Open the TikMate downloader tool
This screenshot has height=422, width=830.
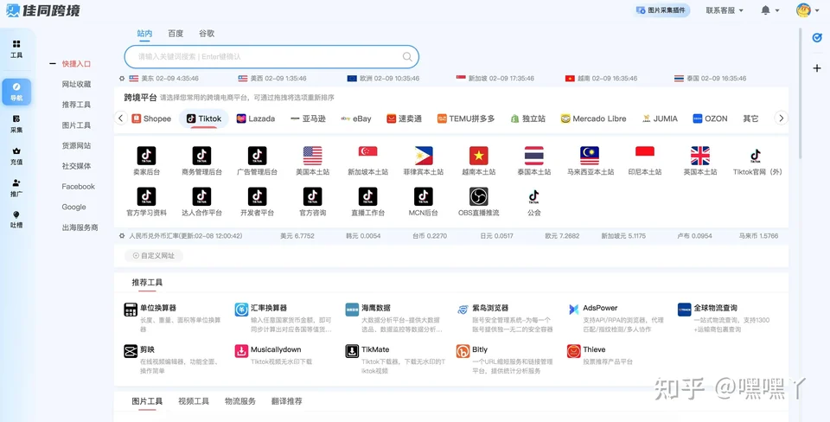click(x=395, y=359)
